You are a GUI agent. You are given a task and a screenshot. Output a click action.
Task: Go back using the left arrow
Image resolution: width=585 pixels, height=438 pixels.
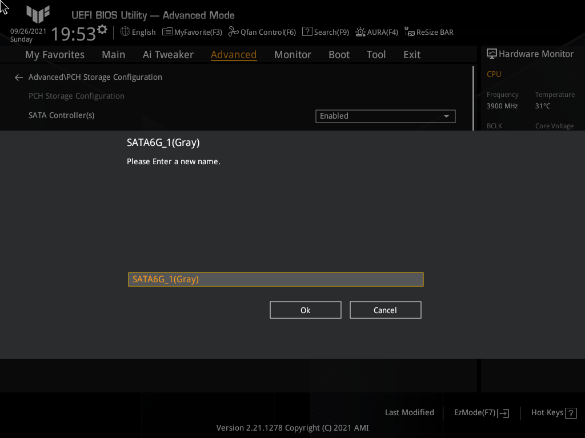(x=18, y=77)
